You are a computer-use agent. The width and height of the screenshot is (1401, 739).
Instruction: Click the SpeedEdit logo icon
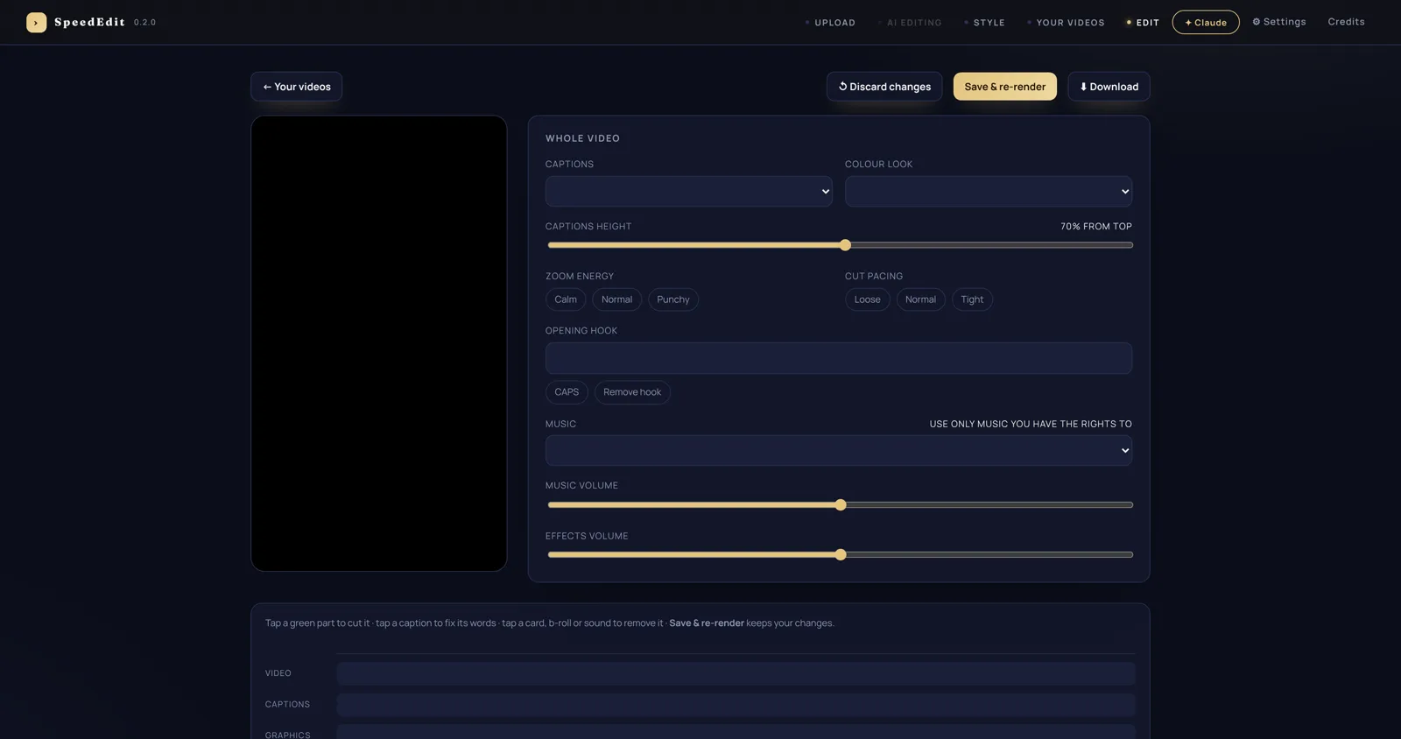(x=36, y=23)
